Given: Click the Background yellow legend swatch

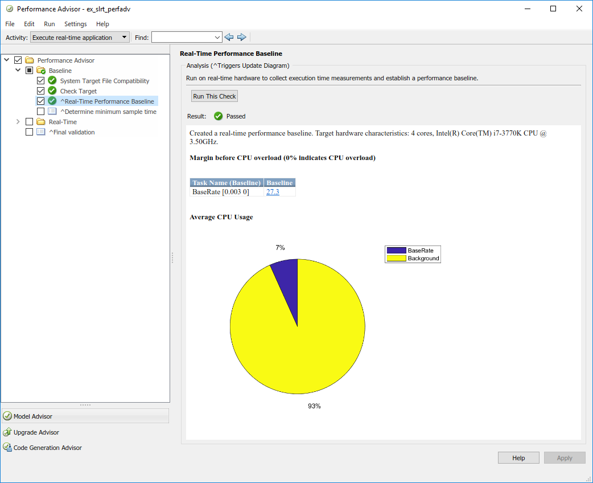Looking at the screenshot, I should (396, 258).
